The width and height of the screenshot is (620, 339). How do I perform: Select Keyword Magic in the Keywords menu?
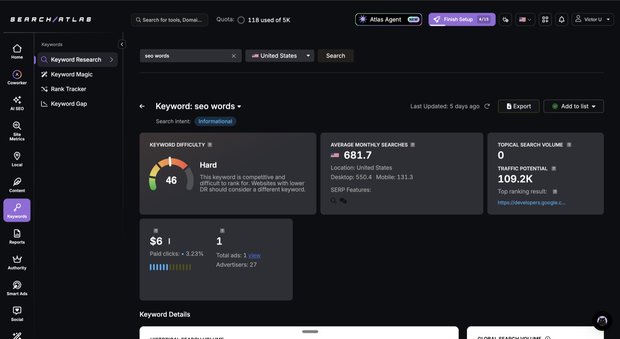(x=72, y=74)
